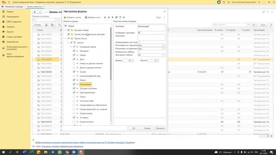Move element up with blue up arrow
The image size is (276, 155).
coord(109,17)
